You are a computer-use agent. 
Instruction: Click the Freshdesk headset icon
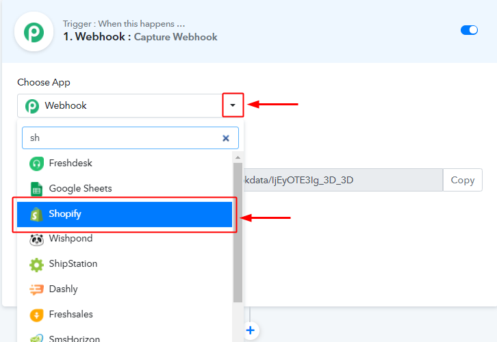pyautogui.click(x=36, y=163)
